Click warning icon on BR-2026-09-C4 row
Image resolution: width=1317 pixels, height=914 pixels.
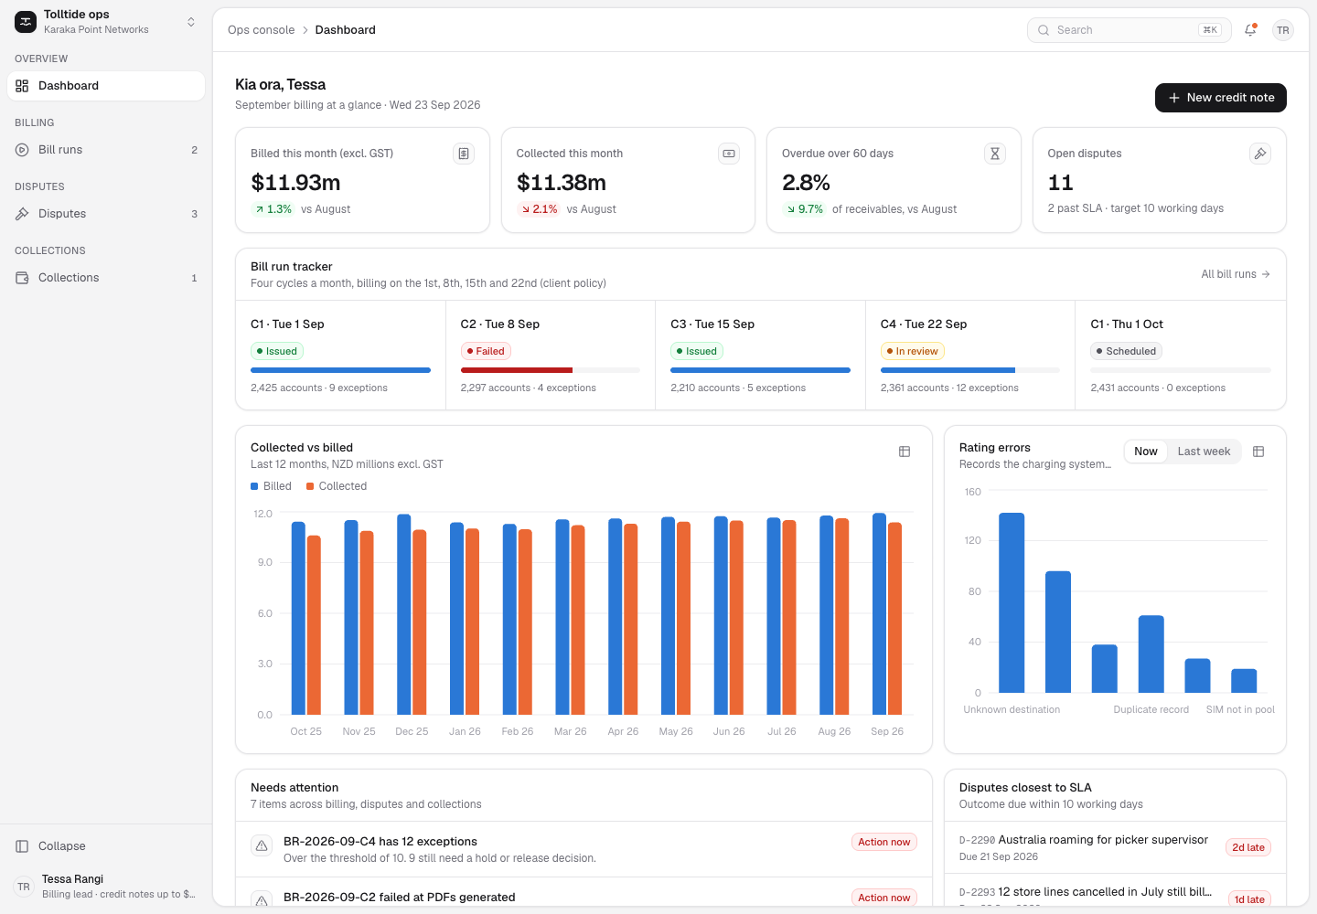[x=262, y=845]
